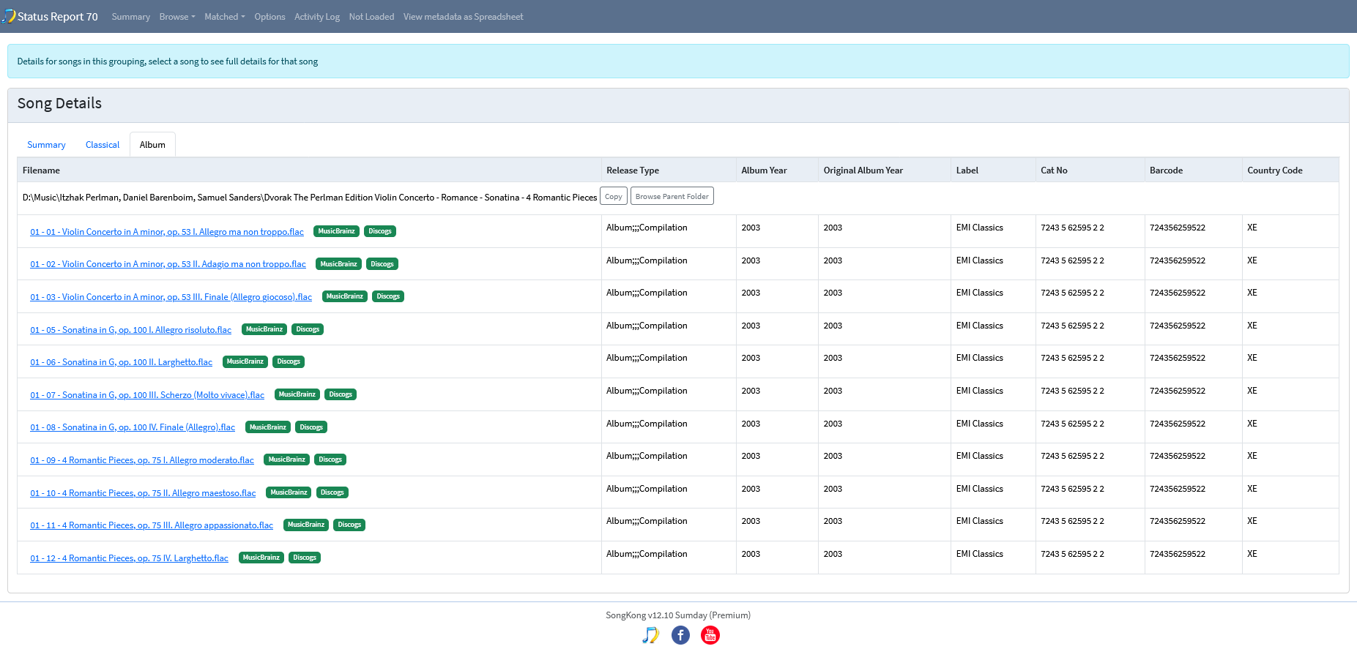Viewport: 1357px width, 649px height.
Task: Open the Options navbar item
Action: point(269,17)
